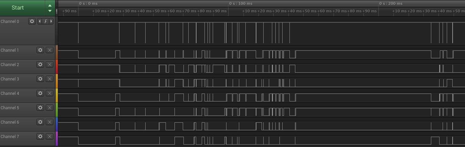This screenshot has width=465, height=147.
Task: Click Channel 4 yellow color strip
Action: tap(57, 95)
